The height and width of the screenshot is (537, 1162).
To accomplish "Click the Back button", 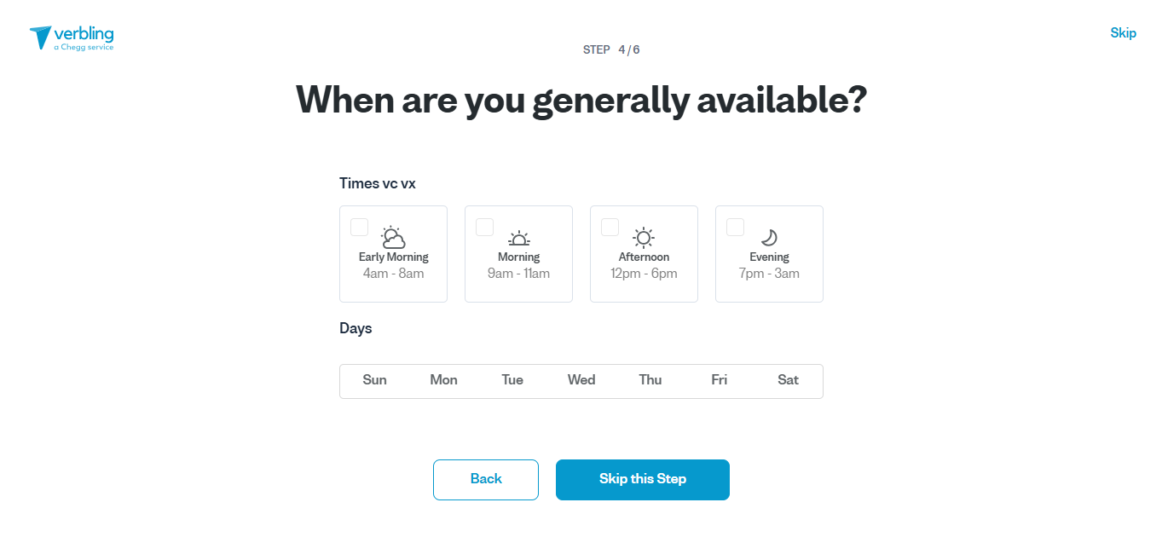I will [485, 479].
